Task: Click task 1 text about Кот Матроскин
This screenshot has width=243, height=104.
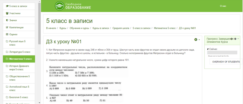Action: pos(120,52)
